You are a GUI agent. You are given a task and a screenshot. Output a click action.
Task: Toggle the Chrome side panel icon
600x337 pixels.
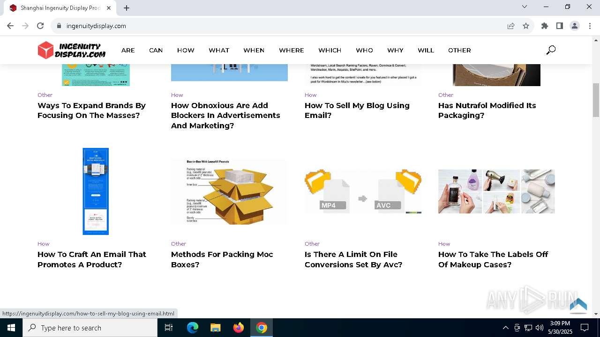(560, 26)
